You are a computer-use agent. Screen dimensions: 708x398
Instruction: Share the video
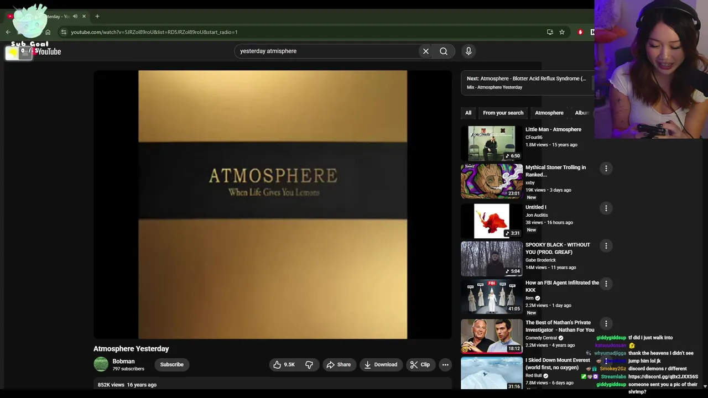click(x=339, y=364)
